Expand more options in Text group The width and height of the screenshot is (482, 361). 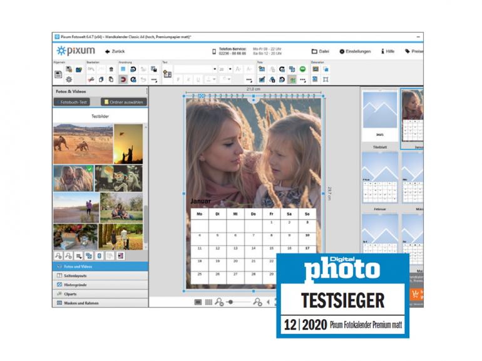pos(249,80)
